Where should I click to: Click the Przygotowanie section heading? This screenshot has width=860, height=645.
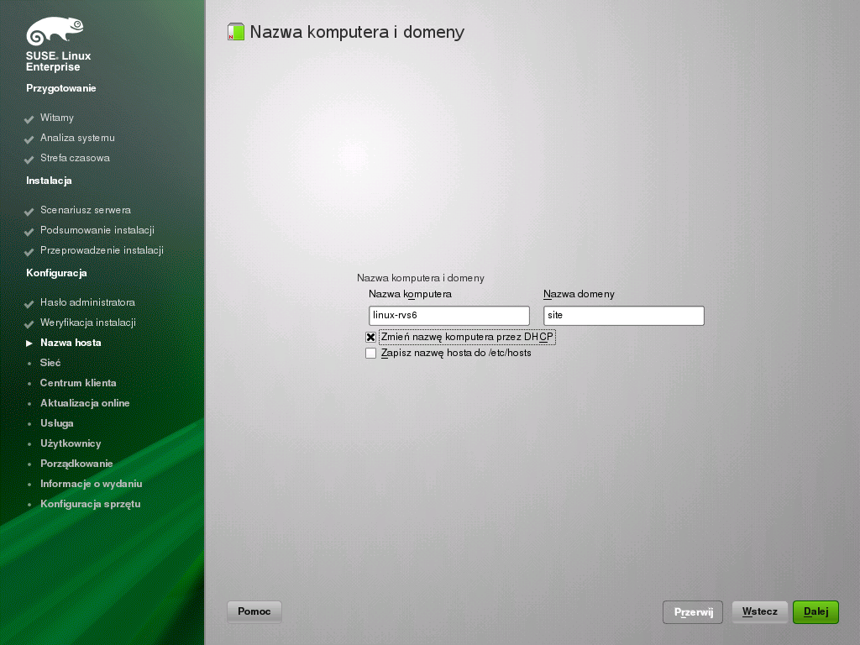pos(60,88)
